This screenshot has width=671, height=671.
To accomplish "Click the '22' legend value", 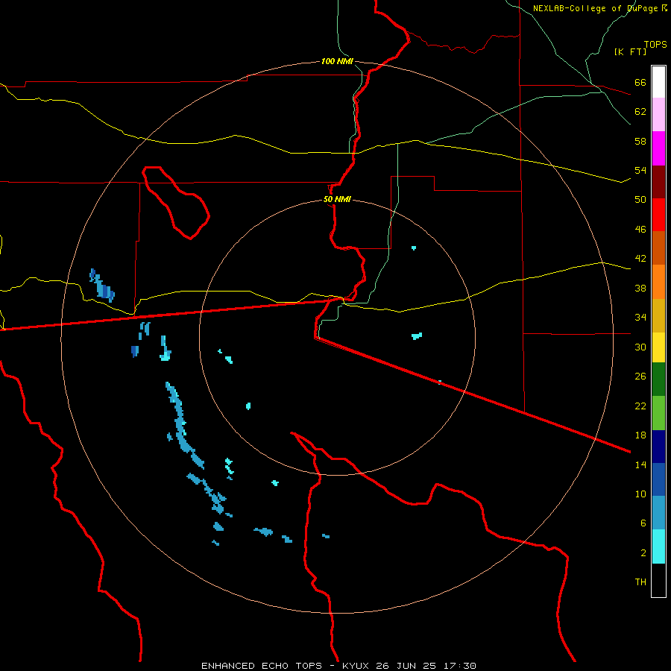I will click(640, 406).
